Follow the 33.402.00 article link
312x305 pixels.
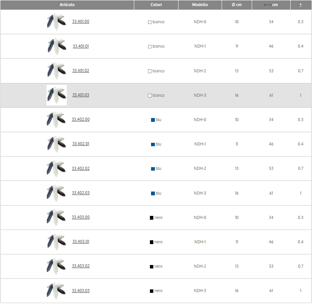[x=81, y=119]
